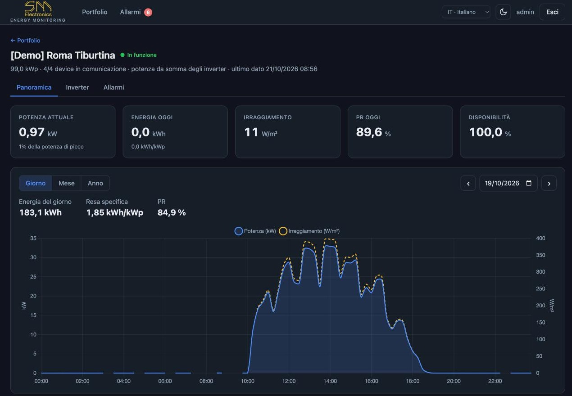Image resolution: width=572 pixels, height=396 pixels.
Task: Click the 1% della potenza di picco text
Action: [x=51, y=147]
